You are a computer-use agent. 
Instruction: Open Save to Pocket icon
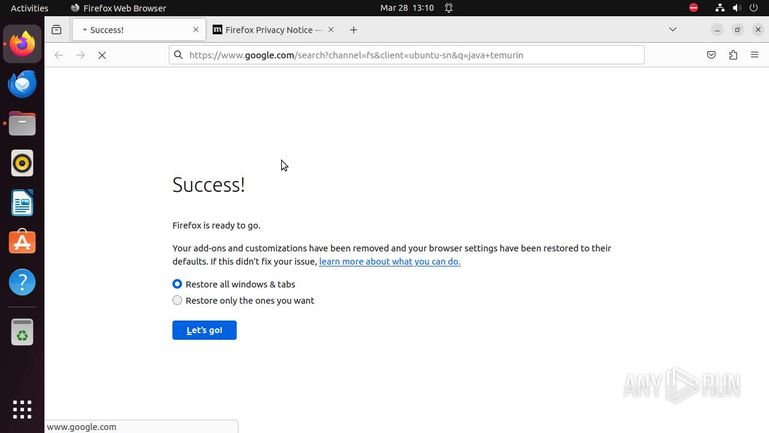(711, 55)
